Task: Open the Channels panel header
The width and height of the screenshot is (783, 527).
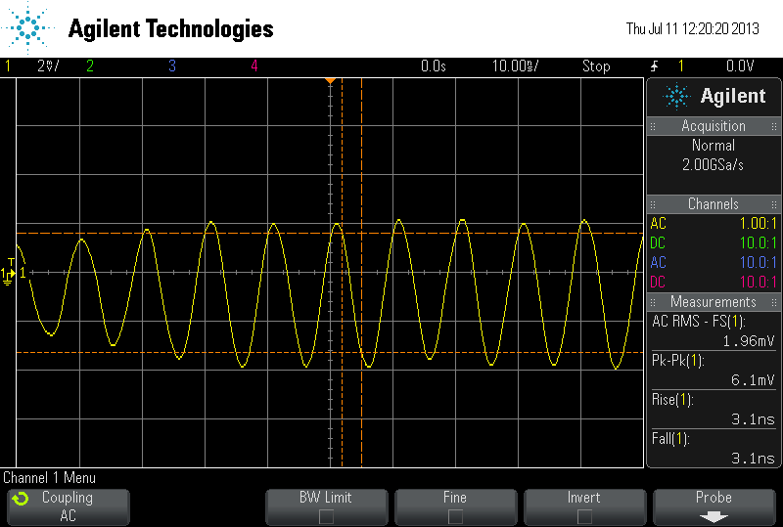Action: (714, 204)
